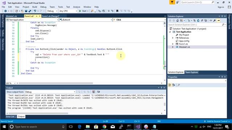232x130 pixels.
Task: Toggle auto-hide pin of Solution Explorer
Action: coord(222,16)
